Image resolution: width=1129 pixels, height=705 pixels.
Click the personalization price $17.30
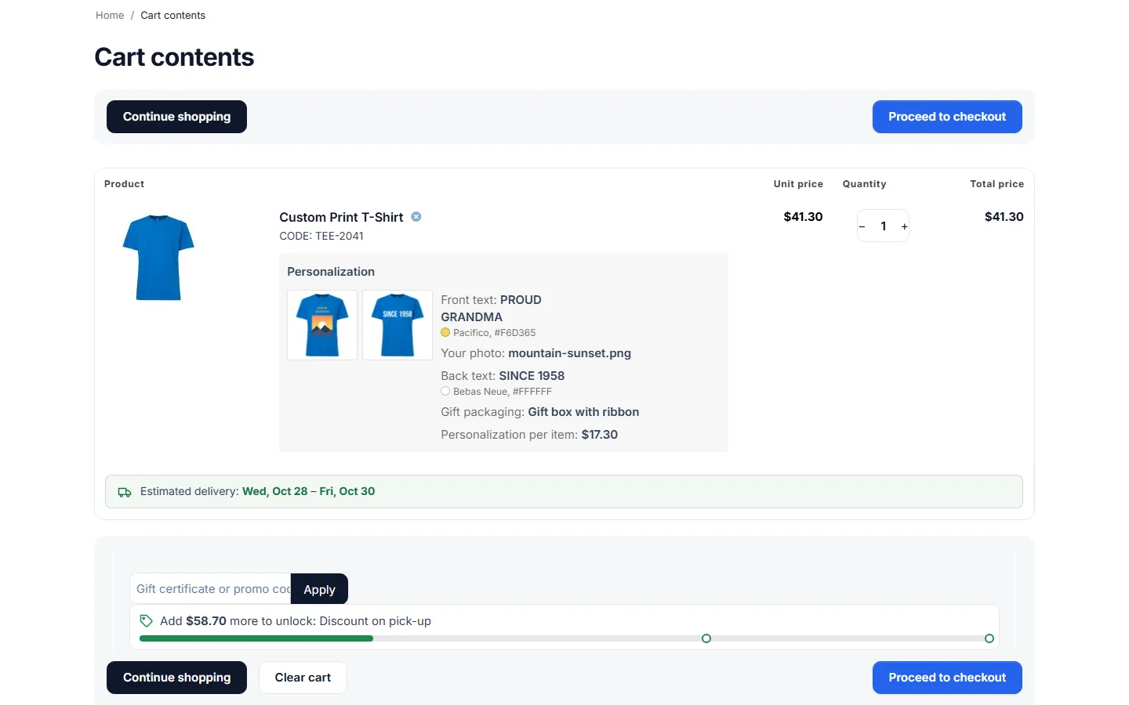click(600, 435)
